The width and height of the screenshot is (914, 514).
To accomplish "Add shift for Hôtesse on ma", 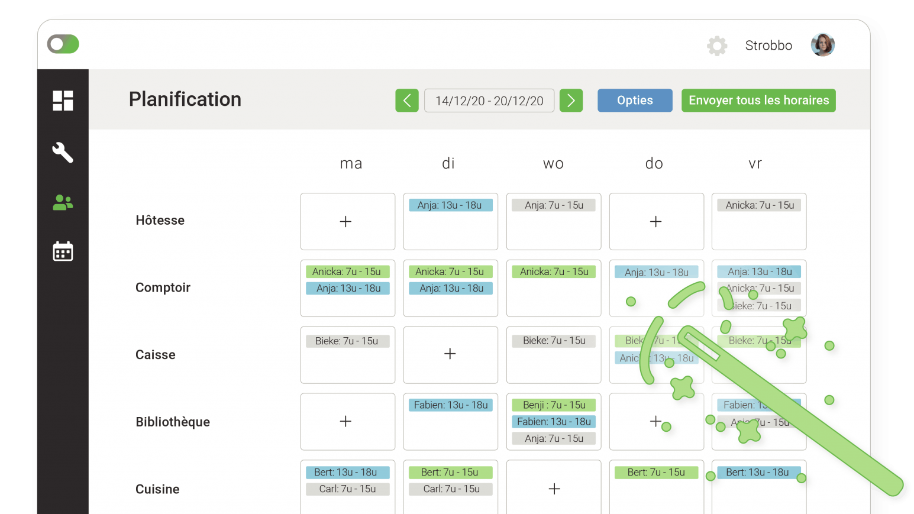I will coord(346,221).
